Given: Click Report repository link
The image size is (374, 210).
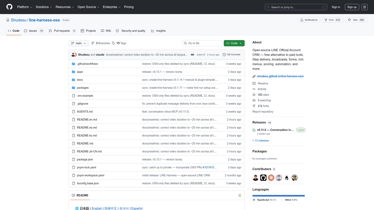Looking at the screenshot, I should 263,112.
